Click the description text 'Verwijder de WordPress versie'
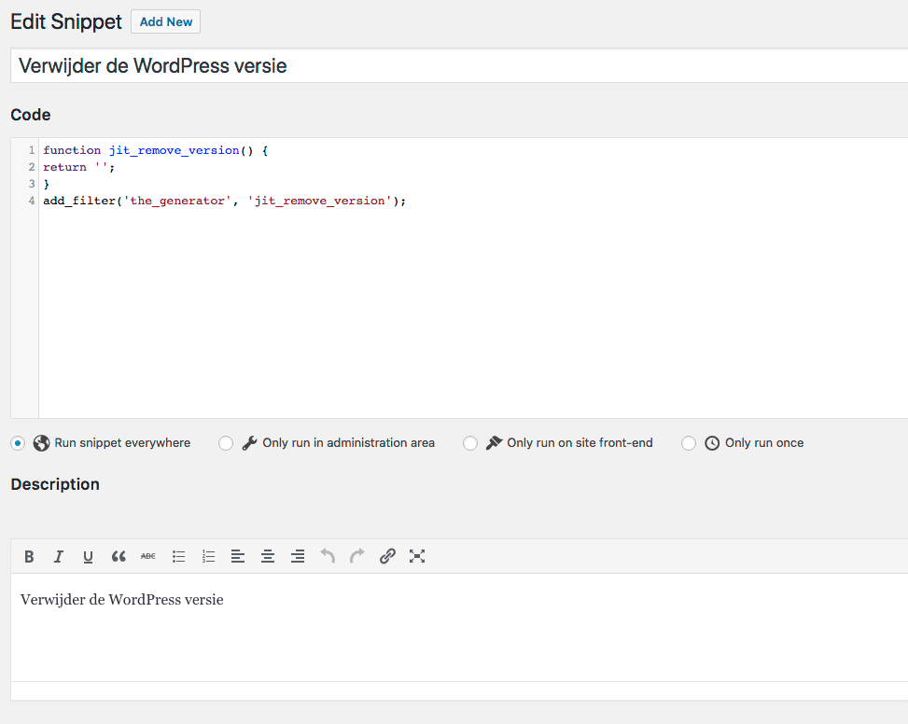Viewport: 908px width, 724px height. [x=121, y=600]
